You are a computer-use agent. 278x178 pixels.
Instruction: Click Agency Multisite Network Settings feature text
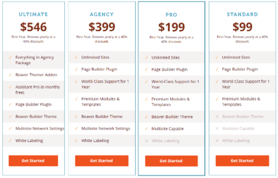click(x=106, y=129)
